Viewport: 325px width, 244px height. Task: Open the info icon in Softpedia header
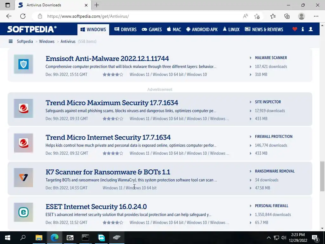302,29
